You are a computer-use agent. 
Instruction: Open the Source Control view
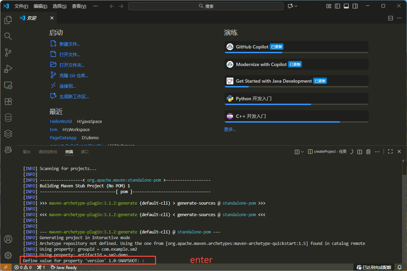point(8,53)
